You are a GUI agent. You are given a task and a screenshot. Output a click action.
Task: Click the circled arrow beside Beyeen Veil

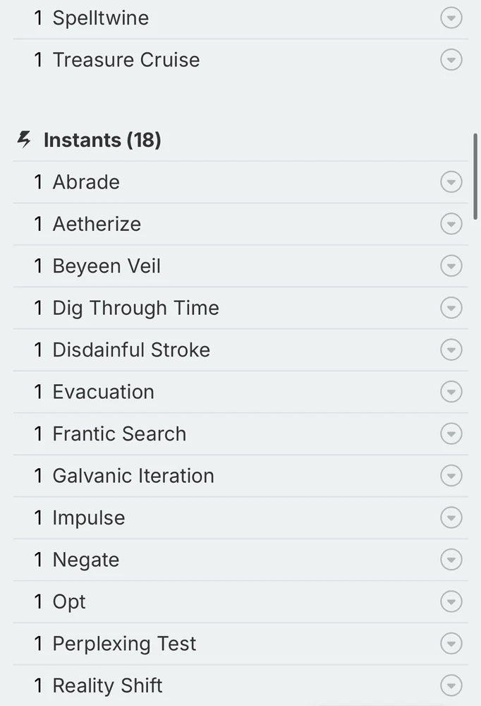451,266
